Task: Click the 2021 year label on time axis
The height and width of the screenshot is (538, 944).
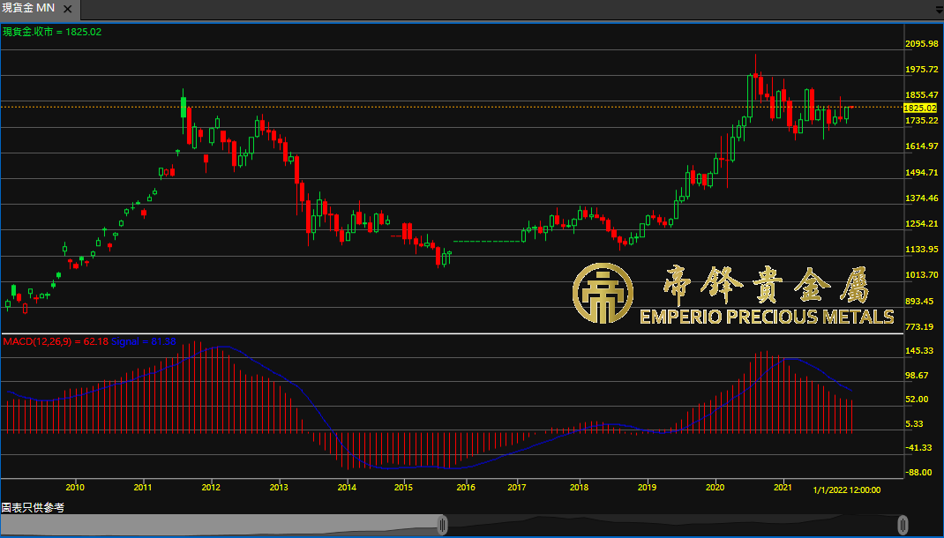Action: click(783, 488)
